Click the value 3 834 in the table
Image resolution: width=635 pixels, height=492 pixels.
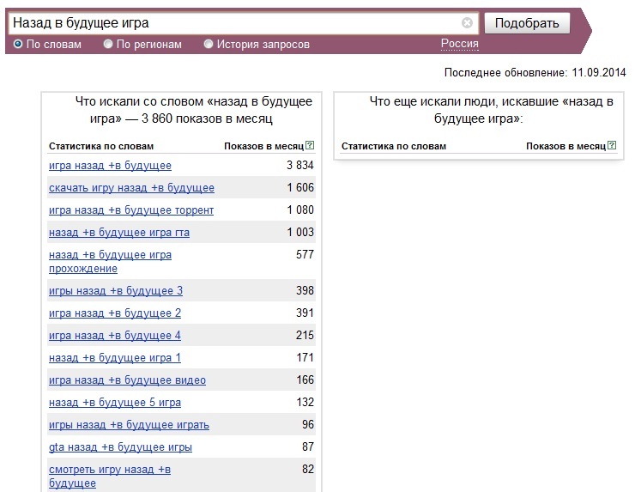click(x=300, y=165)
